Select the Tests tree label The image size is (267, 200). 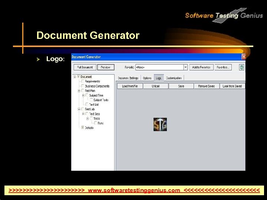click(x=96, y=119)
